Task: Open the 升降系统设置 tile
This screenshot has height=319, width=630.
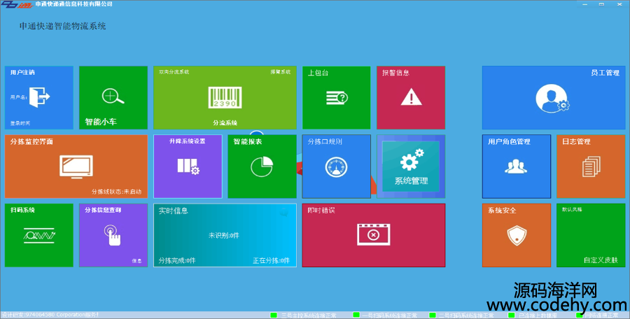Action: (188, 166)
